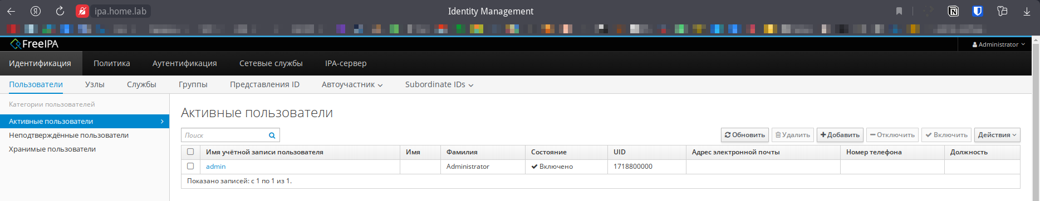Go to the IPA-сервер tab
The width and height of the screenshot is (1040, 201).
point(346,63)
